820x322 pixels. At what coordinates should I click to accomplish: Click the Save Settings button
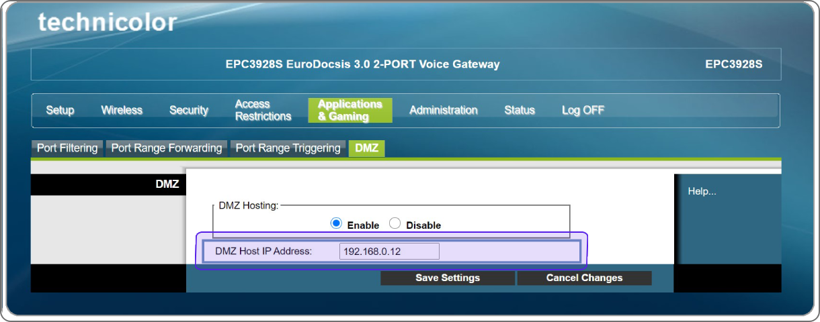[448, 278]
